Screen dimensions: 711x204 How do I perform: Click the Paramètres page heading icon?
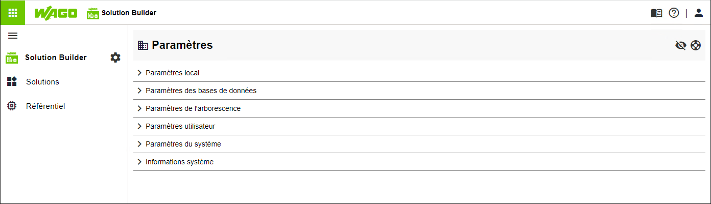click(x=143, y=45)
